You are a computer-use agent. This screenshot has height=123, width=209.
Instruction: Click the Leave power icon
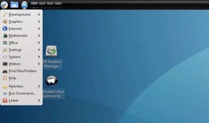point(5,100)
